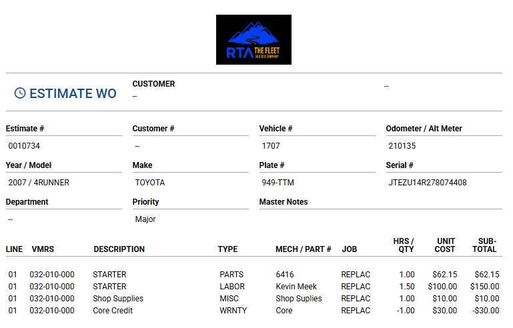The image size is (513, 328).
Task: Click mechanic name Kevin Meek
Action: [x=298, y=287]
